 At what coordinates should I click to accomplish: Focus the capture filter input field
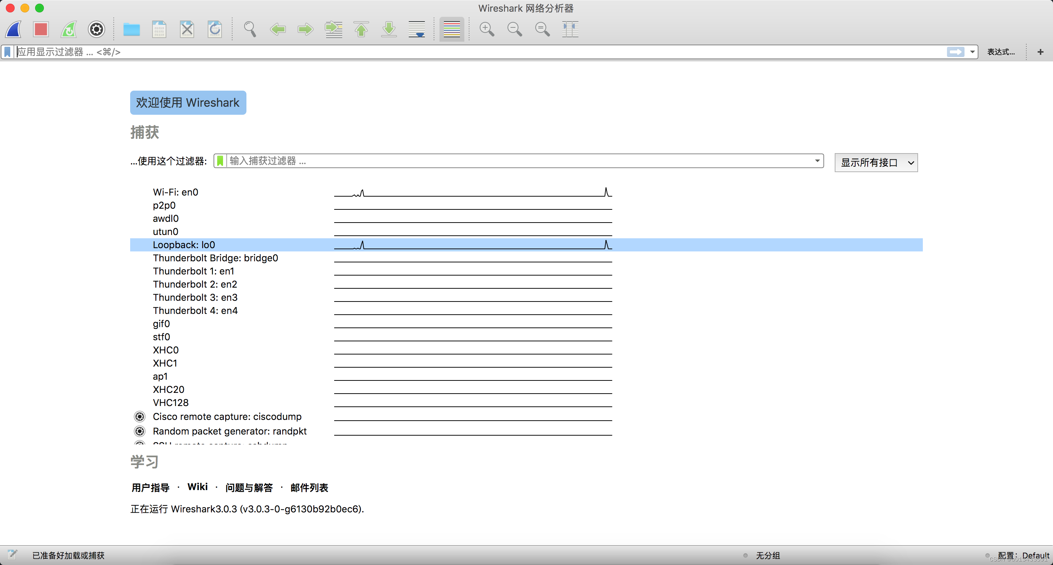click(519, 161)
